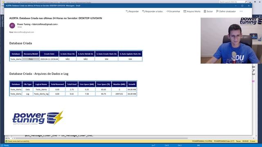Select the 2.75 Total Used cell

(72, 89)
